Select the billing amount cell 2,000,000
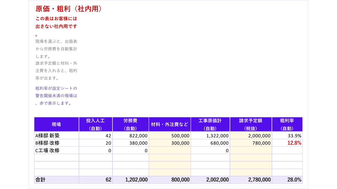The image size is (337, 189). coord(251,136)
